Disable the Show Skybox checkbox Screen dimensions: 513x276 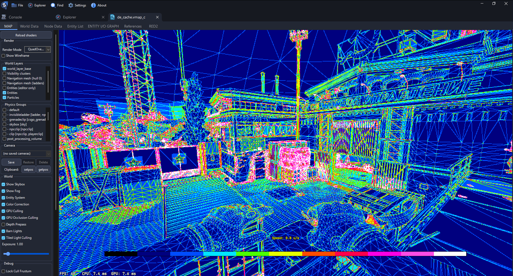(3, 184)
